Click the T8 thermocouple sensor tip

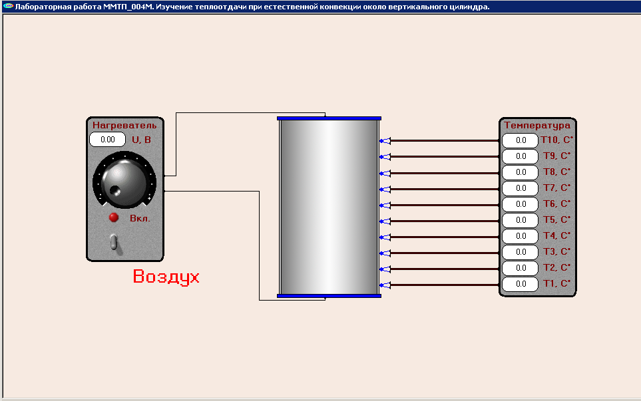[x=385, y=173]
